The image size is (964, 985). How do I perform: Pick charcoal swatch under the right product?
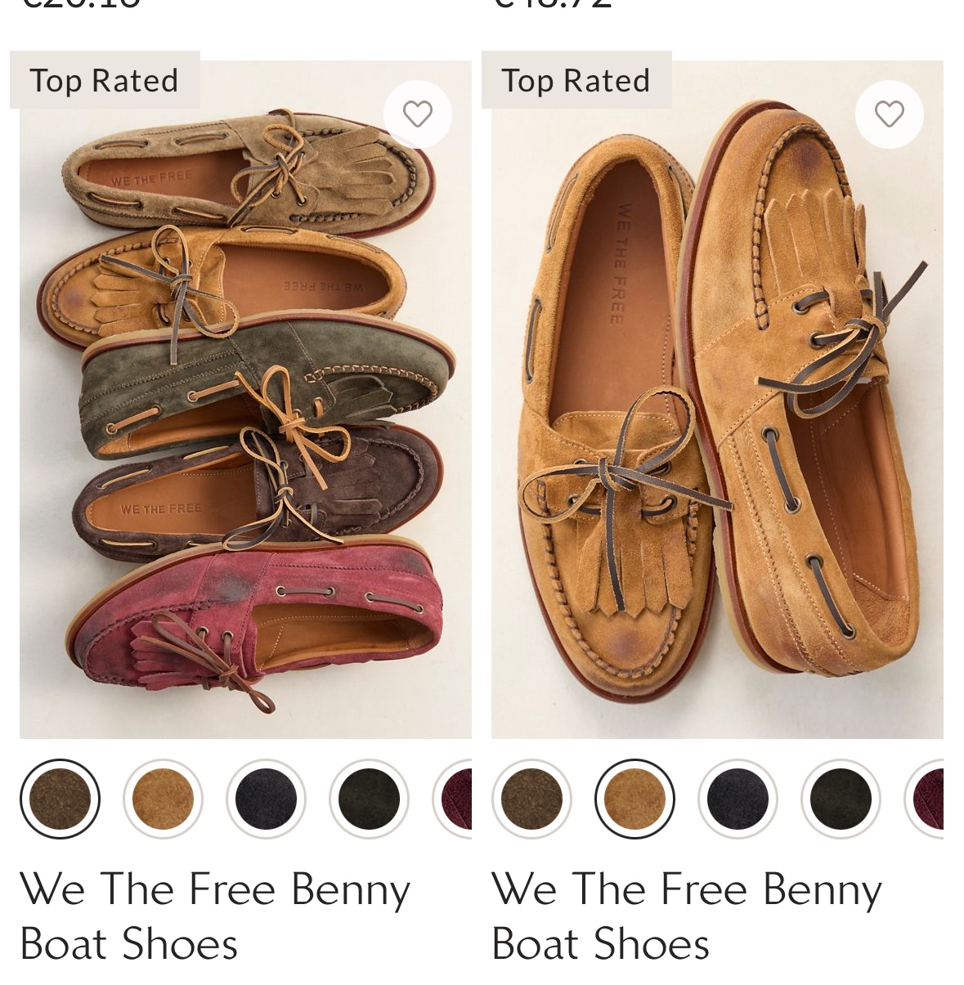click(x=738, y=799)
